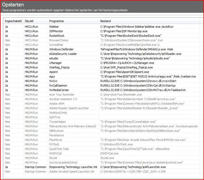The height and width of the screenshot is (180, 204).
Task: Click the NvMcTray.dll,NvTaskbarInit path
Action: 143,90
